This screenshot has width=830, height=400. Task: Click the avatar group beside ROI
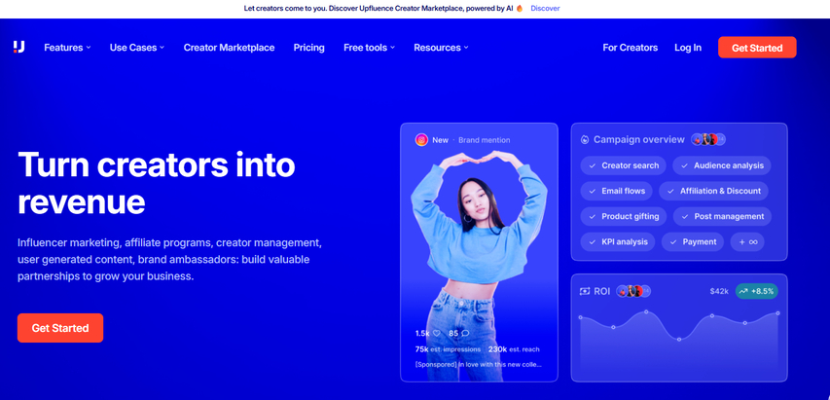pyautogui.click(x=633, y=291)
